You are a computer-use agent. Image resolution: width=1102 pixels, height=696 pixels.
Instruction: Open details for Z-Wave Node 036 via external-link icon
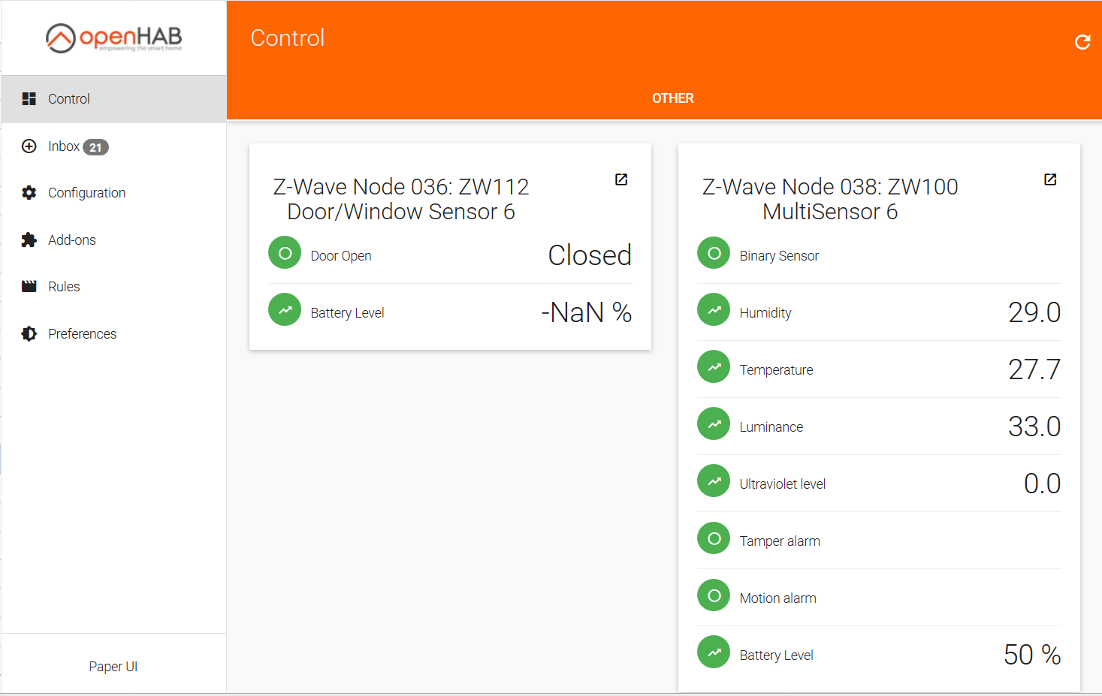tap(620, 179)
